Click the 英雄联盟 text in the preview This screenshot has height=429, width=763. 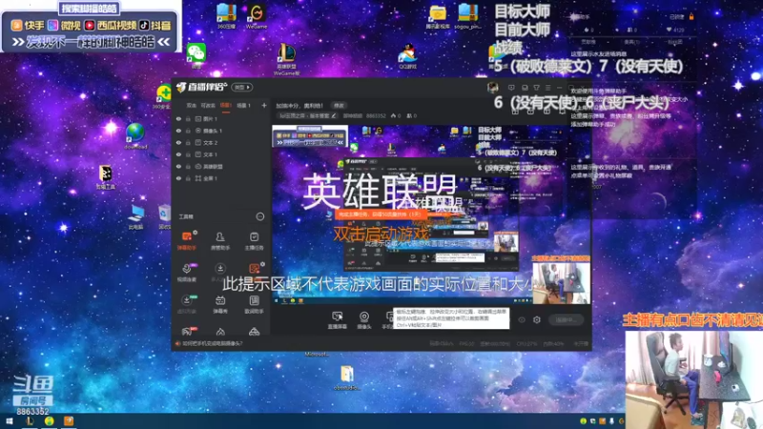pyautogui.click(x=379, y=192)
